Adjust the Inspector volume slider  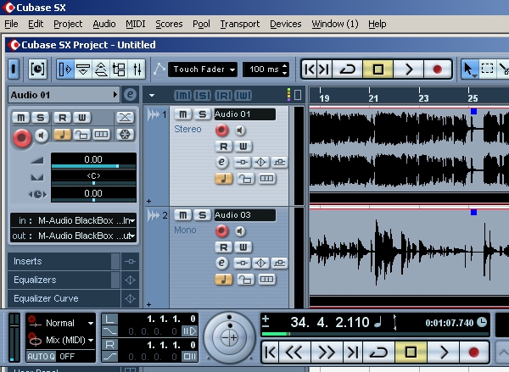[x=93, y=166]
